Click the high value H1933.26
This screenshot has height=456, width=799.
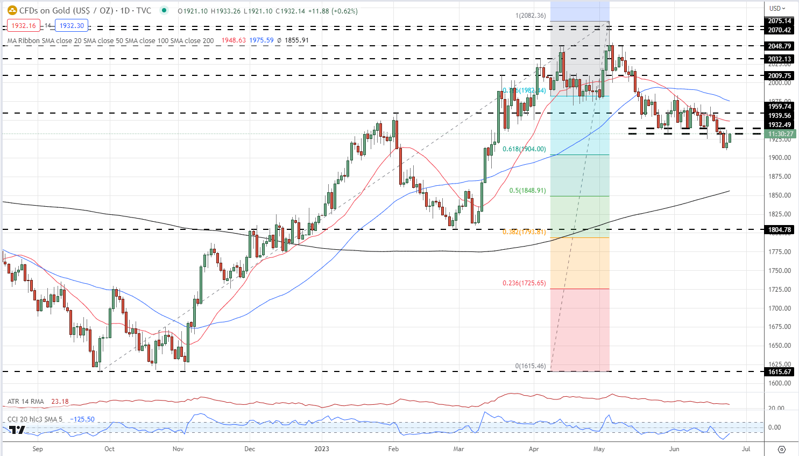click(x=225, y=11)
